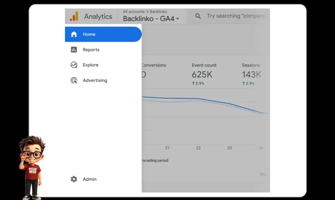This screenshot has width=335, height=200.
Task: Select the Advertising cursor icon
Action: tap(74, 80)
